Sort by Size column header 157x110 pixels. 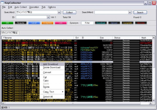point(105,38)
